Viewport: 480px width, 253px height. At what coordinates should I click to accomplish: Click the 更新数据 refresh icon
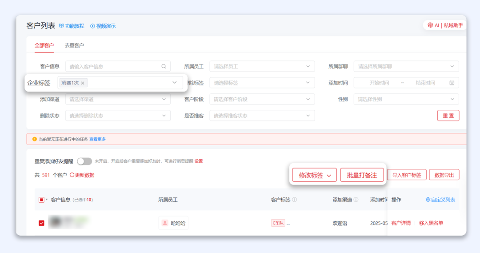[x=72, y=175]
